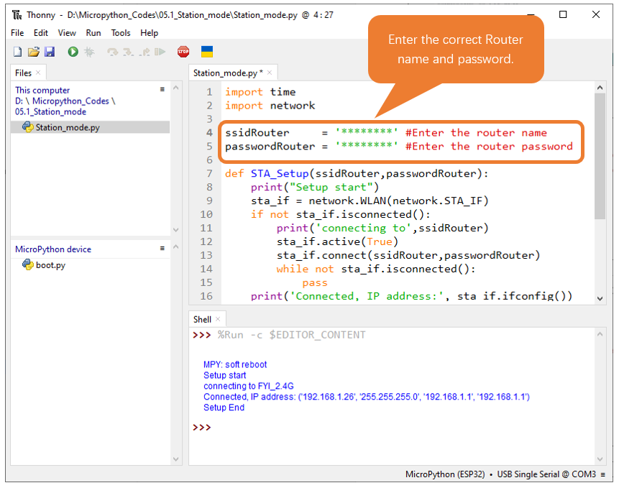Select Station_mode.py in the file list
Screen dimensions: 619x488
coord(91,127)
